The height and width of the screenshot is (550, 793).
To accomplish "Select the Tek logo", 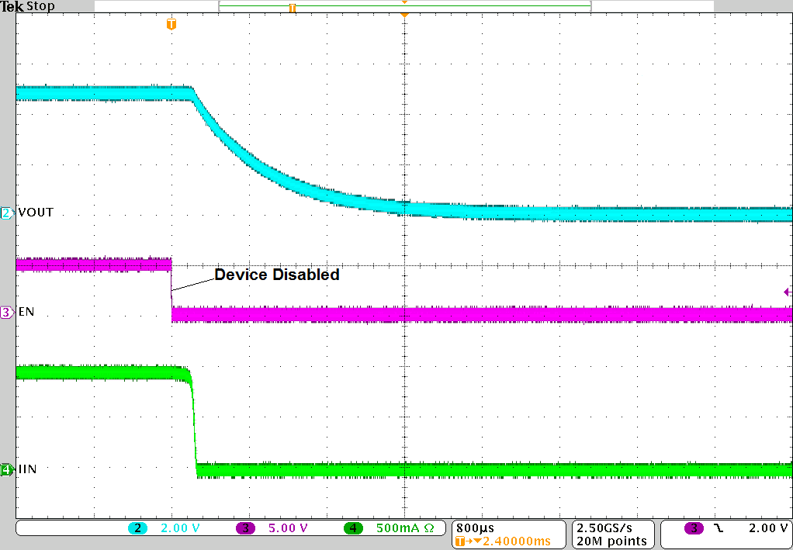I will click(x=10, y=6).
